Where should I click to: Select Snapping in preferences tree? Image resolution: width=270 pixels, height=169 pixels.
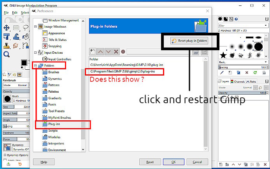(x=55, y=46)
